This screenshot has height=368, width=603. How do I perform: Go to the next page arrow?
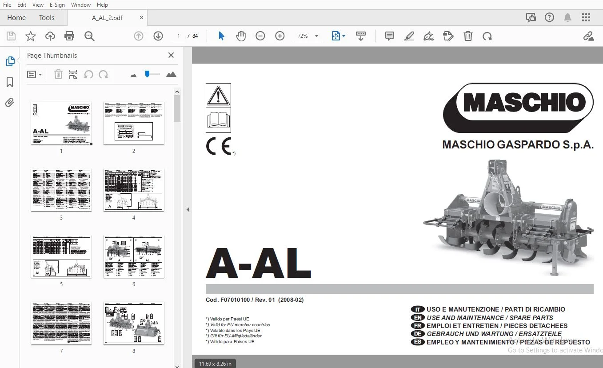coord(158,36)
